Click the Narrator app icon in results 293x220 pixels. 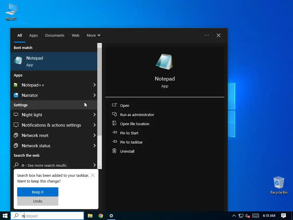pyautogui.click(x=16, y=95)
